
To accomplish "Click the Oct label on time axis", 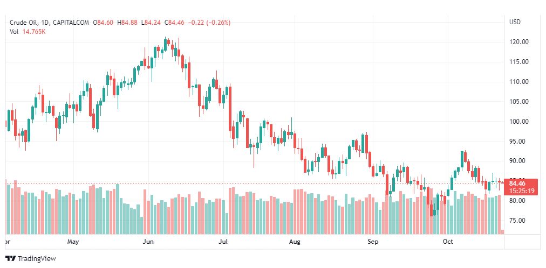I will (448, 242).
